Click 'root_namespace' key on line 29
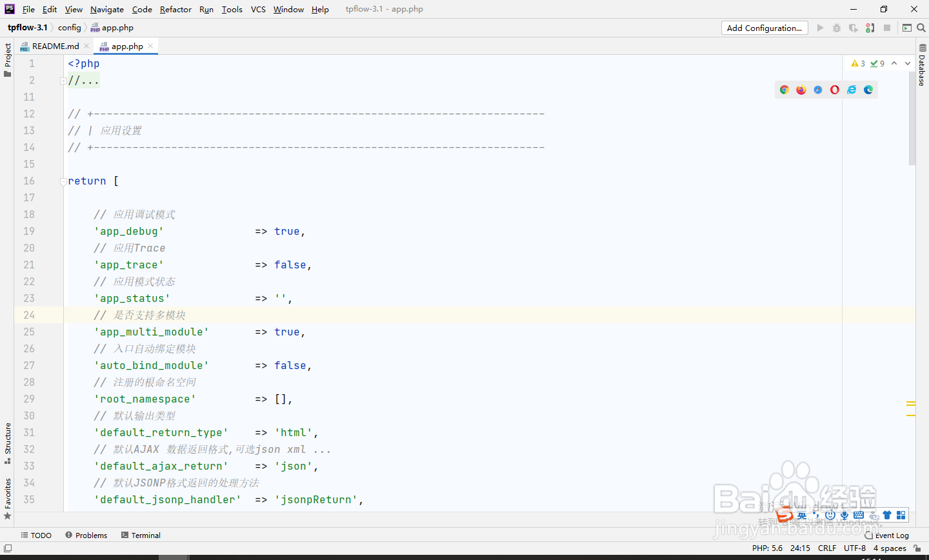This screenshot has width=929, height=560. pyautogui.click(x=145, y=399)
